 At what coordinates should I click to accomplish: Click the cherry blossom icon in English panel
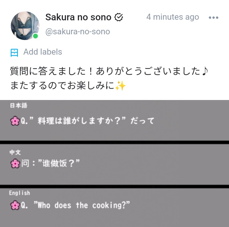coord(15,205)
